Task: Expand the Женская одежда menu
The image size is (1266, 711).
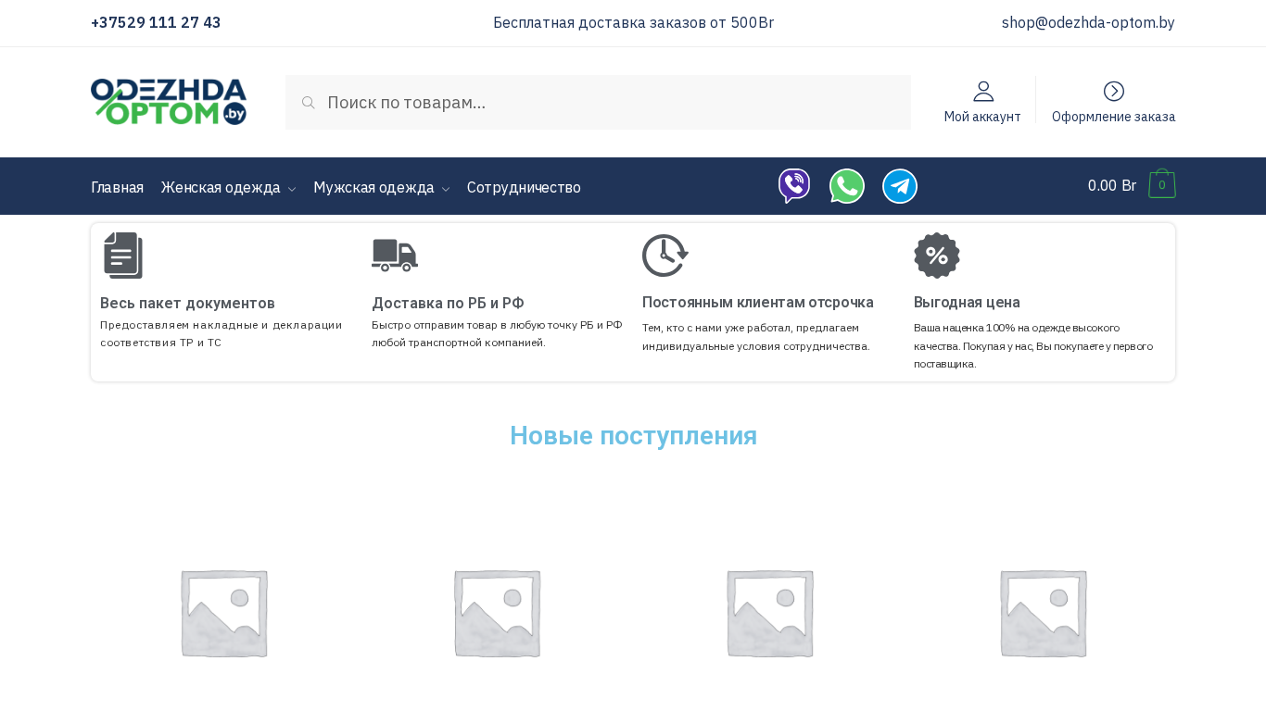Action: pos(228,187)
